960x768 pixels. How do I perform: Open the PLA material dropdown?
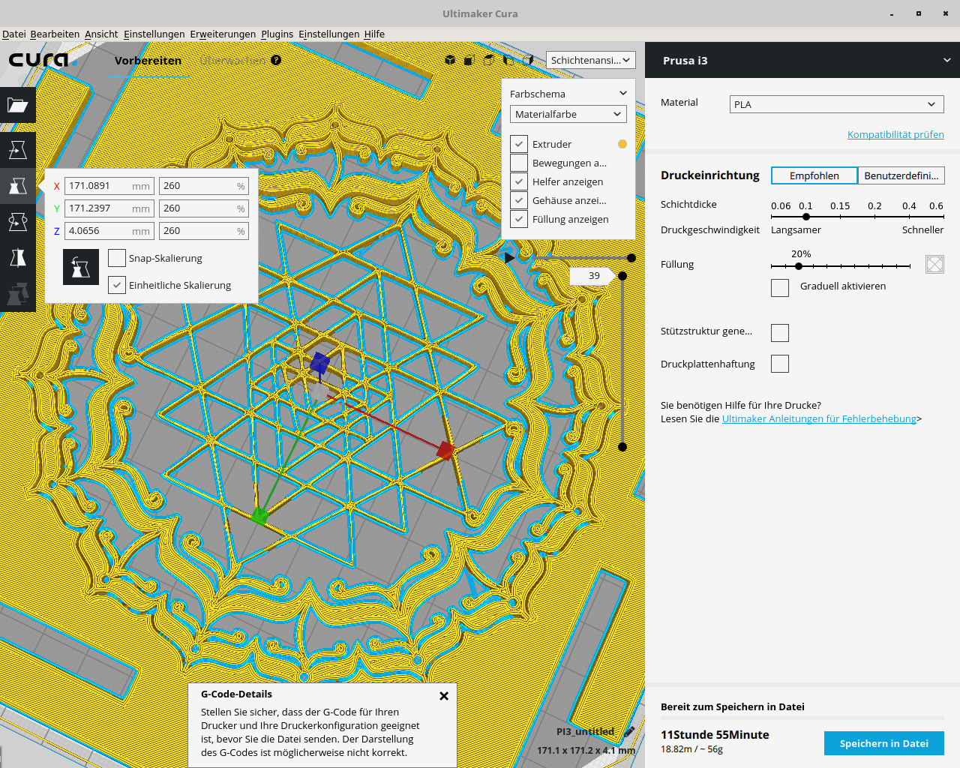[x=837, y=104]
